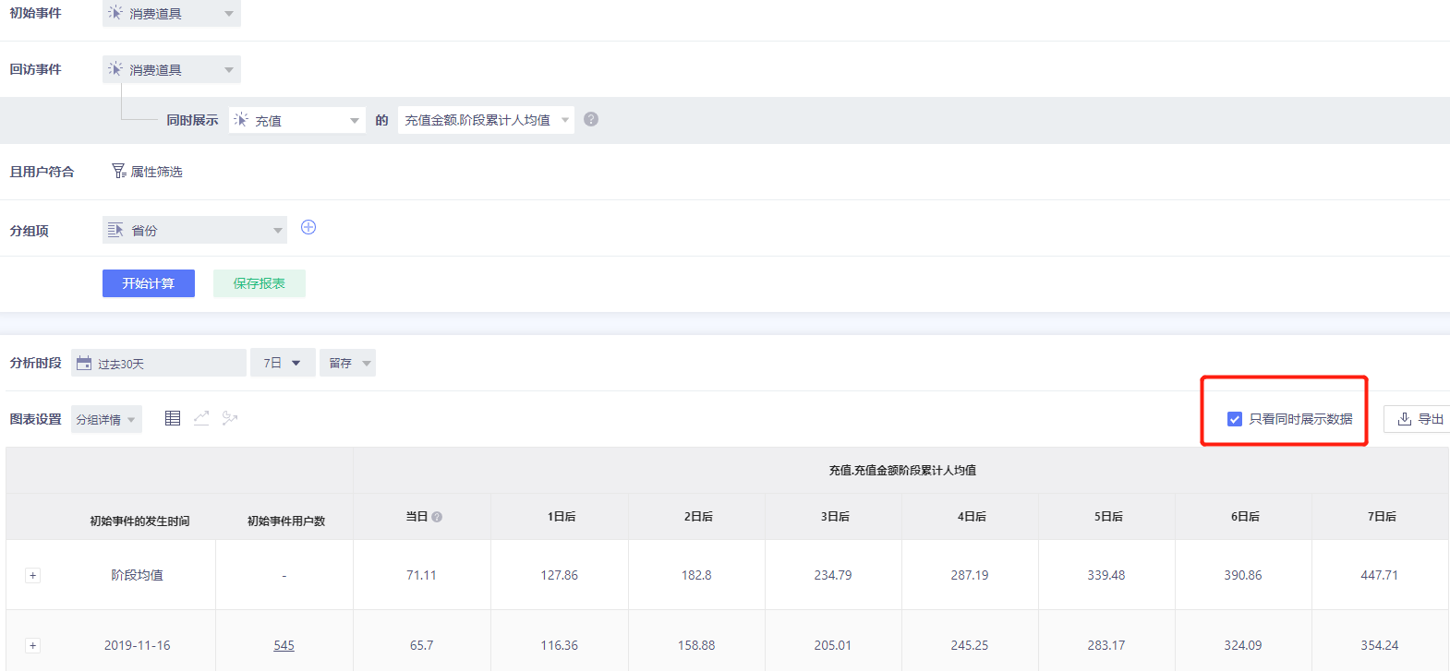Click the 4日后 column header
This screenshot has height=671, width=1450.
(972, 516)
